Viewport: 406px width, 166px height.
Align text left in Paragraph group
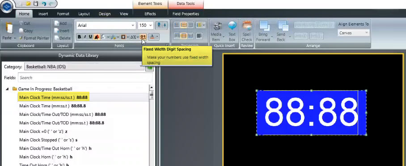click(177, 25)
